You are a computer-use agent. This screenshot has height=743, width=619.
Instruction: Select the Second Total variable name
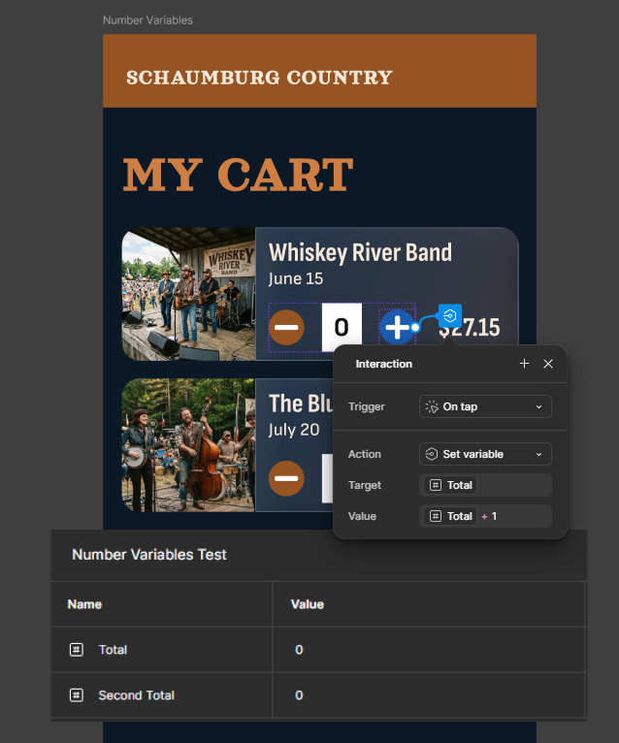point(137,695)
